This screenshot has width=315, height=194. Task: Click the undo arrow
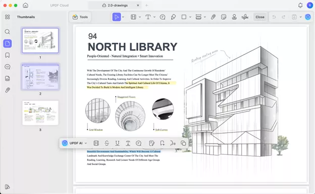[274, 17]
